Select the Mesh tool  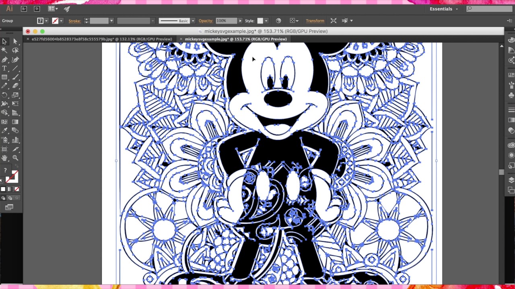(4, 122)
